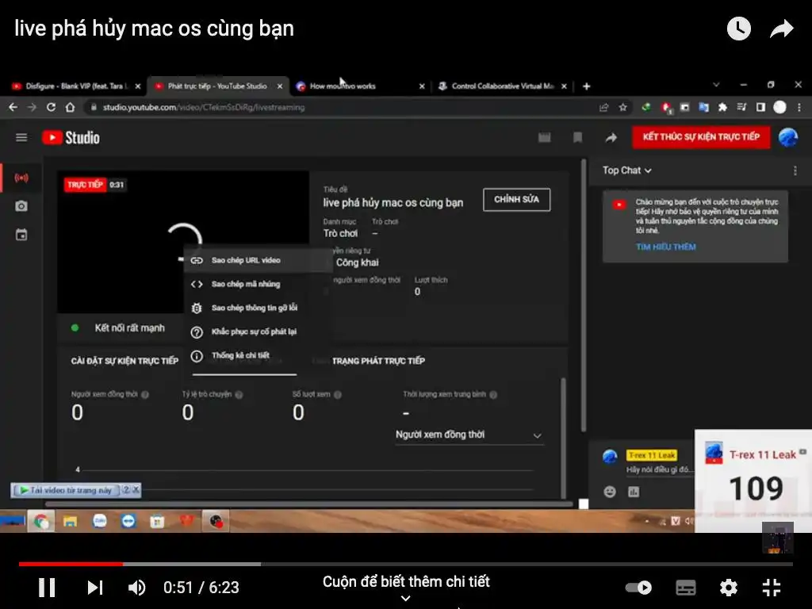
Task: Click the YouTube Studio logo
Action: click(x=71, y=138)
